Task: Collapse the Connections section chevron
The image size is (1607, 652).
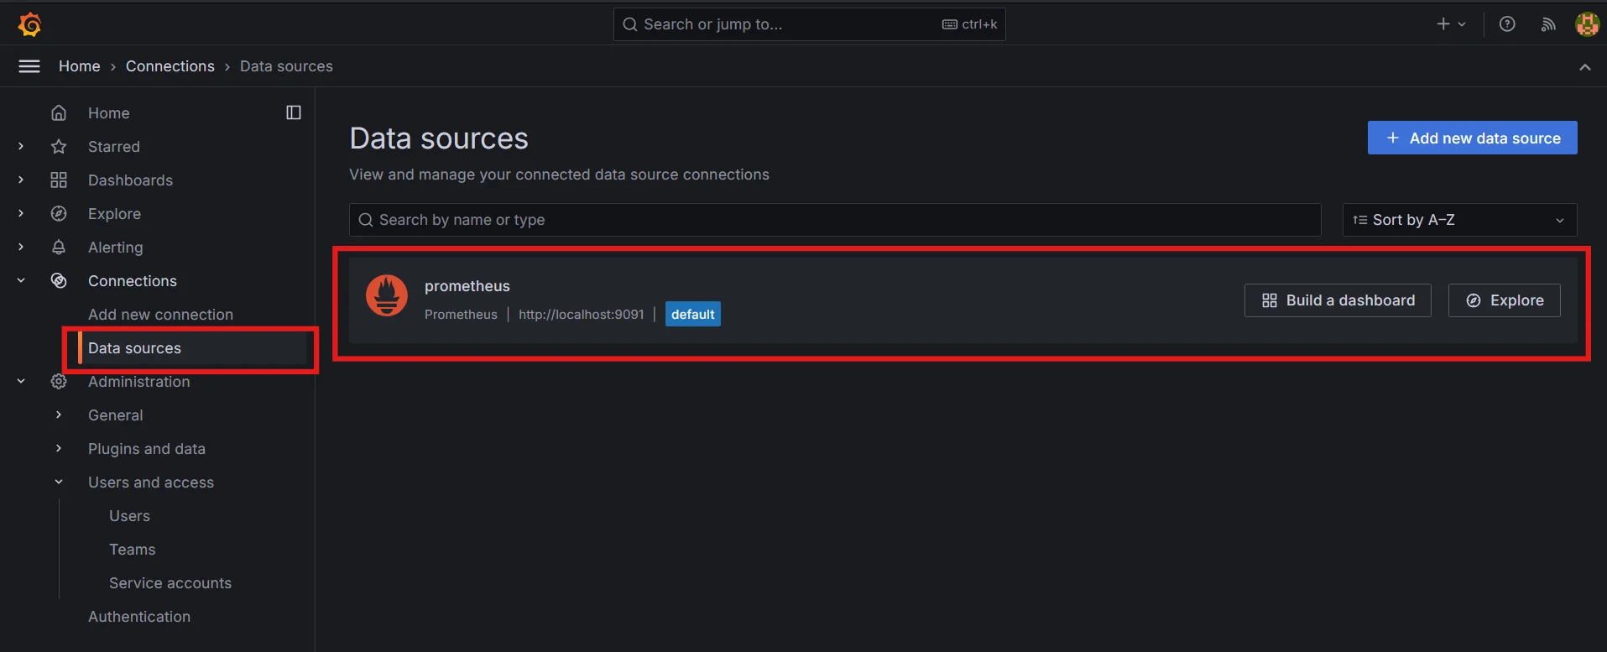Action: 21,281
